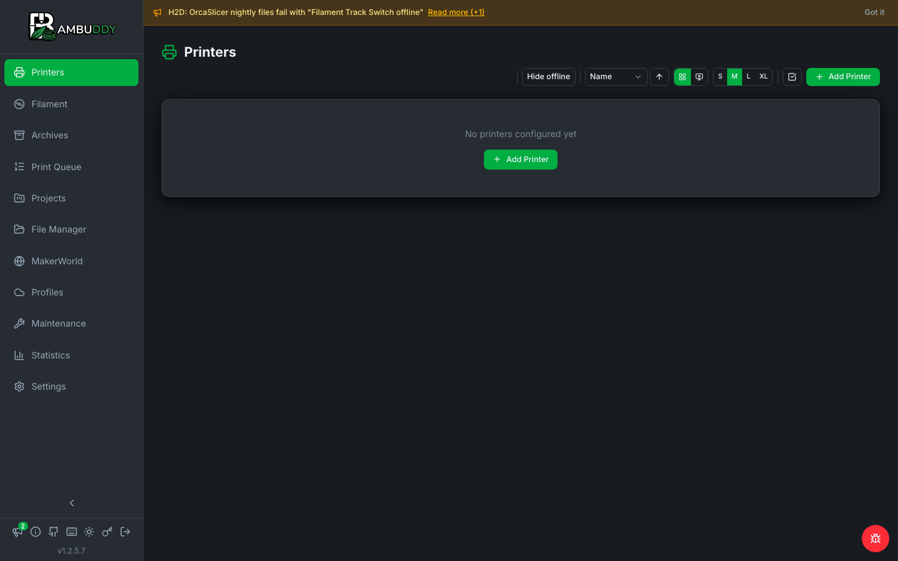The image size is (898, 561).
Task: Set card size to S
Action: click(x=720, y=77)
